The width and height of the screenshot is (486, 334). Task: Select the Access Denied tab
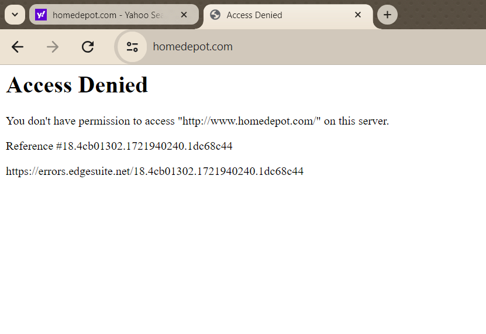(288, 15)
